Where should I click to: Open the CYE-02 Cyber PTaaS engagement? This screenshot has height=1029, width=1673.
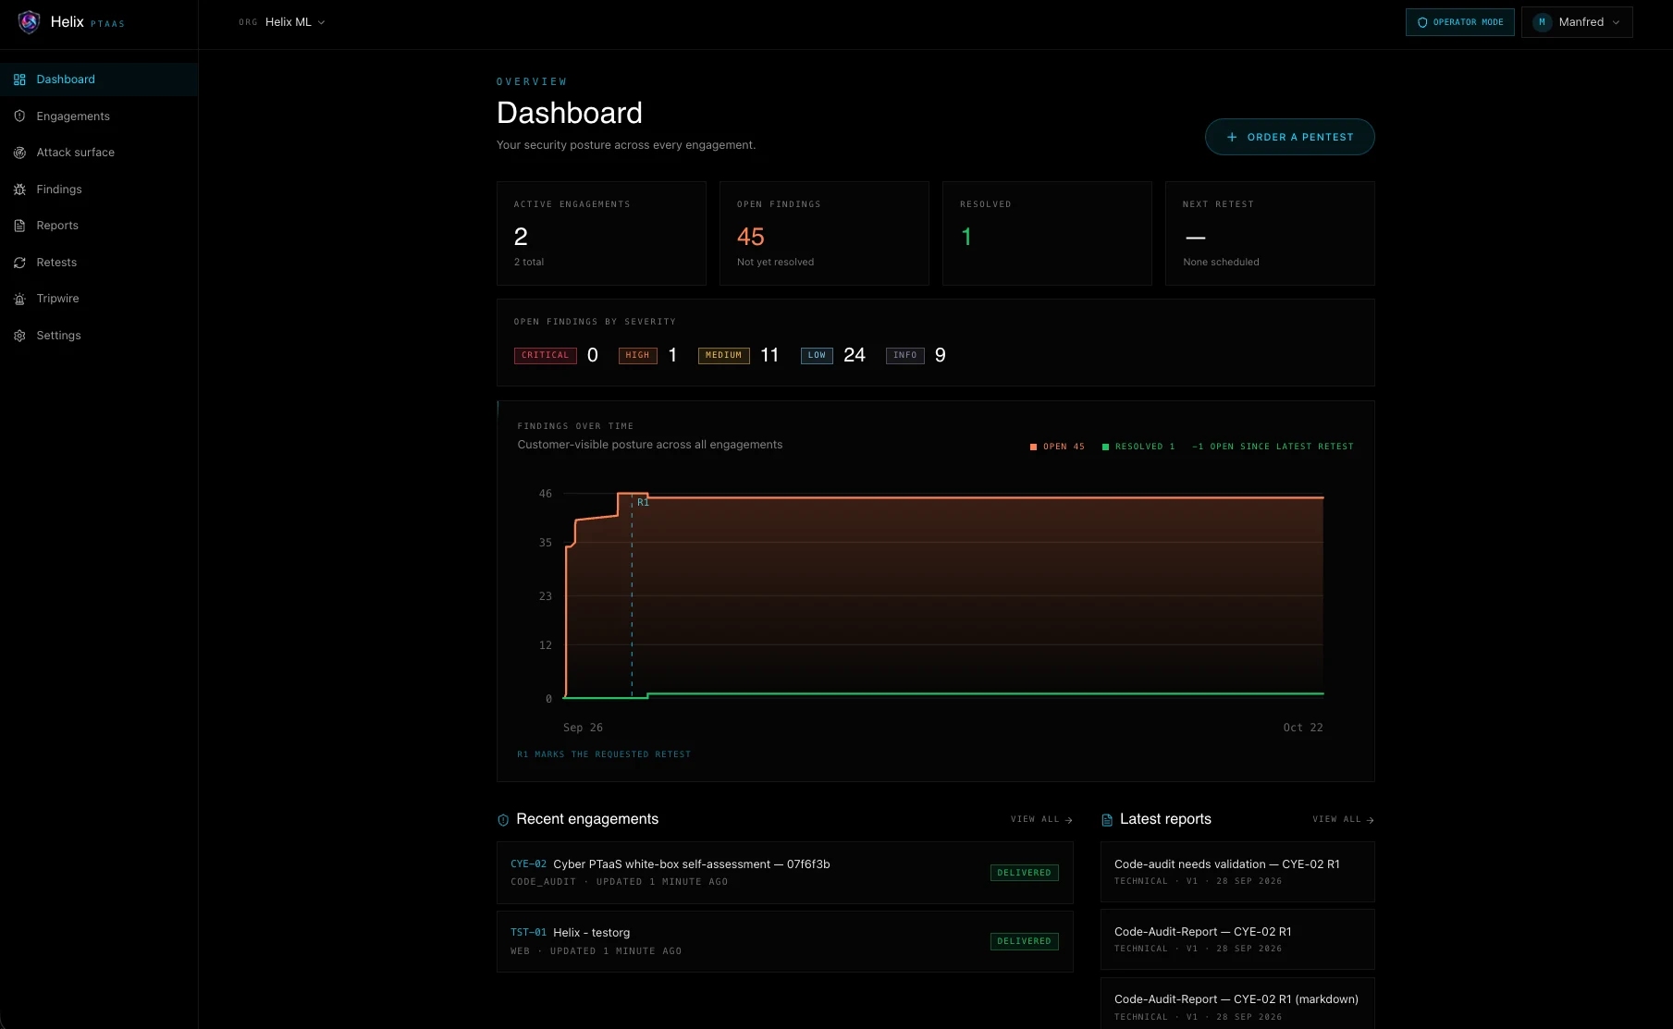[784, 873]
